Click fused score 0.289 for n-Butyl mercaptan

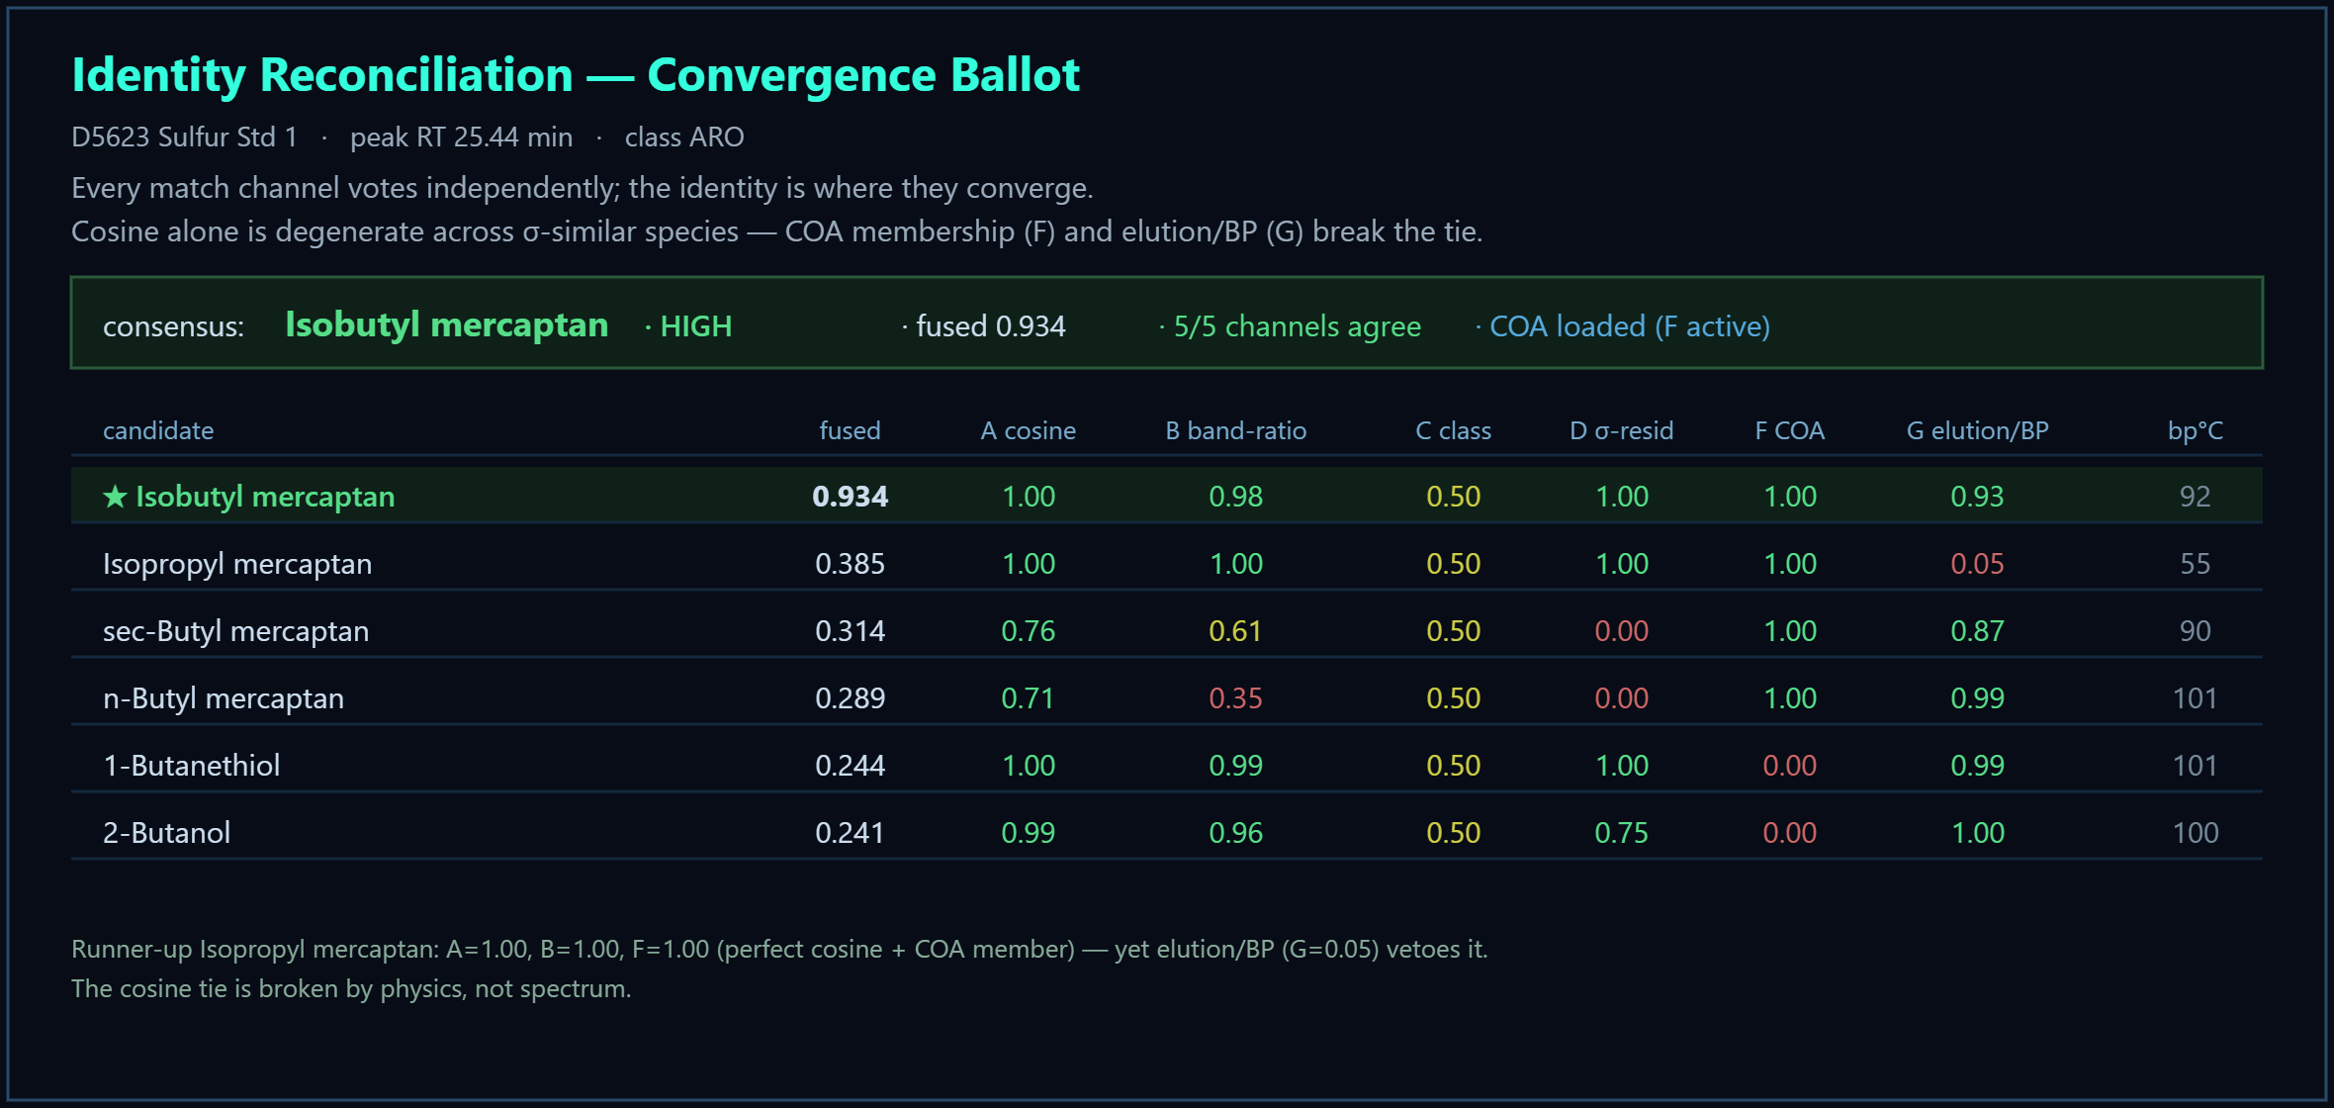point(850,698)
